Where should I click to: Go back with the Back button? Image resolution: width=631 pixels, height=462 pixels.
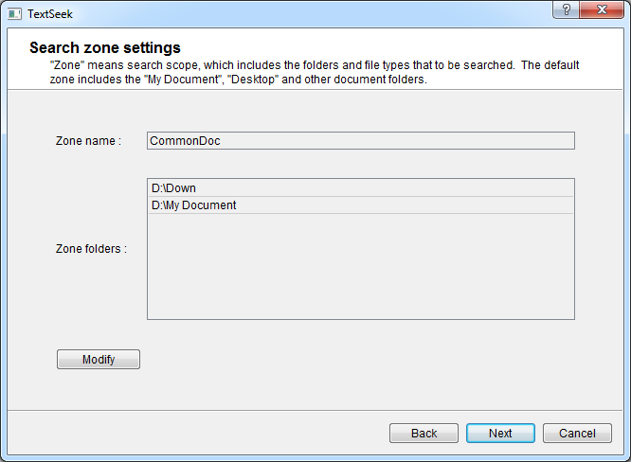point(424,433)
